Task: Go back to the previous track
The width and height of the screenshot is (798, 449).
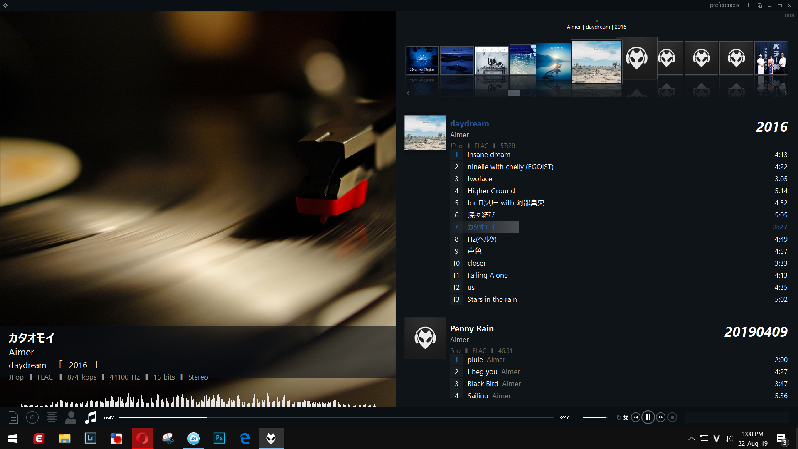Action: (635, 417)
